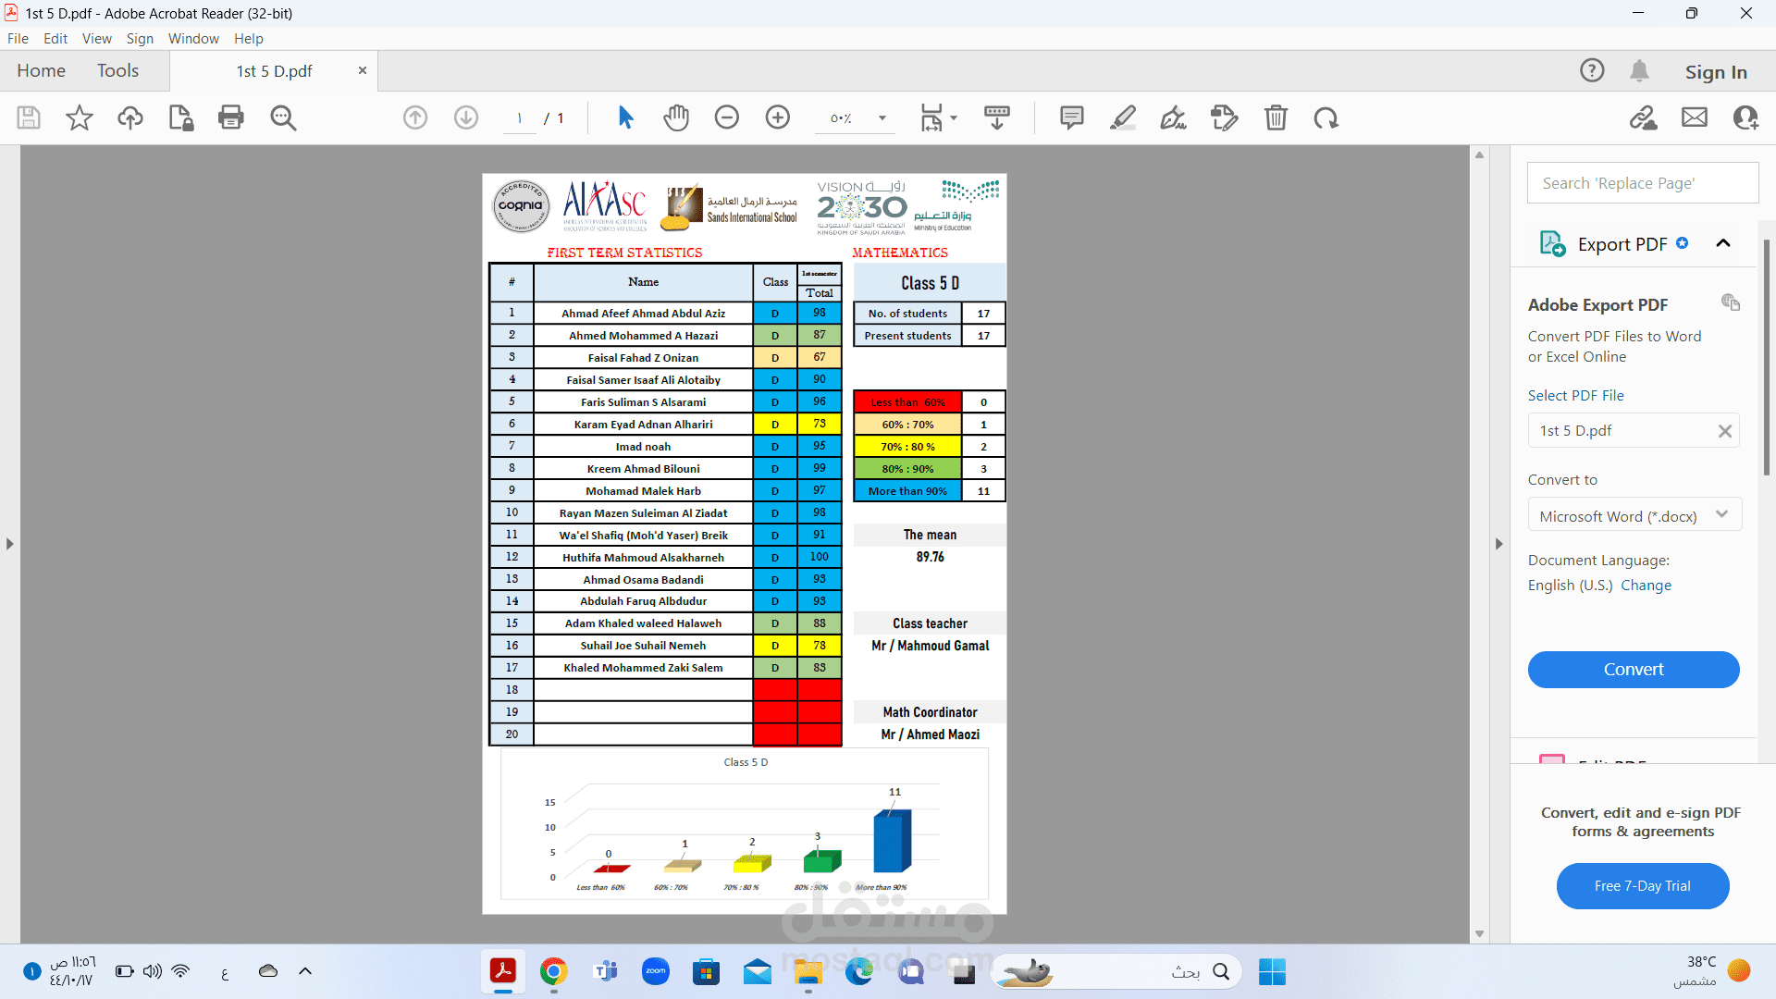Open the fit page options tool
This screenshot has height=999, width=1776.
pos(938,117)
